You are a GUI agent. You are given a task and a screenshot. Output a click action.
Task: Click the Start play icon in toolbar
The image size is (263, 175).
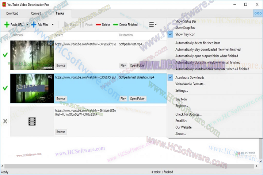tap(66, 25)
